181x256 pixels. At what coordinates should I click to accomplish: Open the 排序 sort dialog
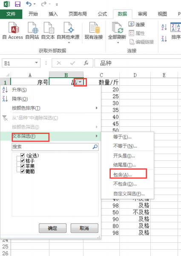point(175,31)
